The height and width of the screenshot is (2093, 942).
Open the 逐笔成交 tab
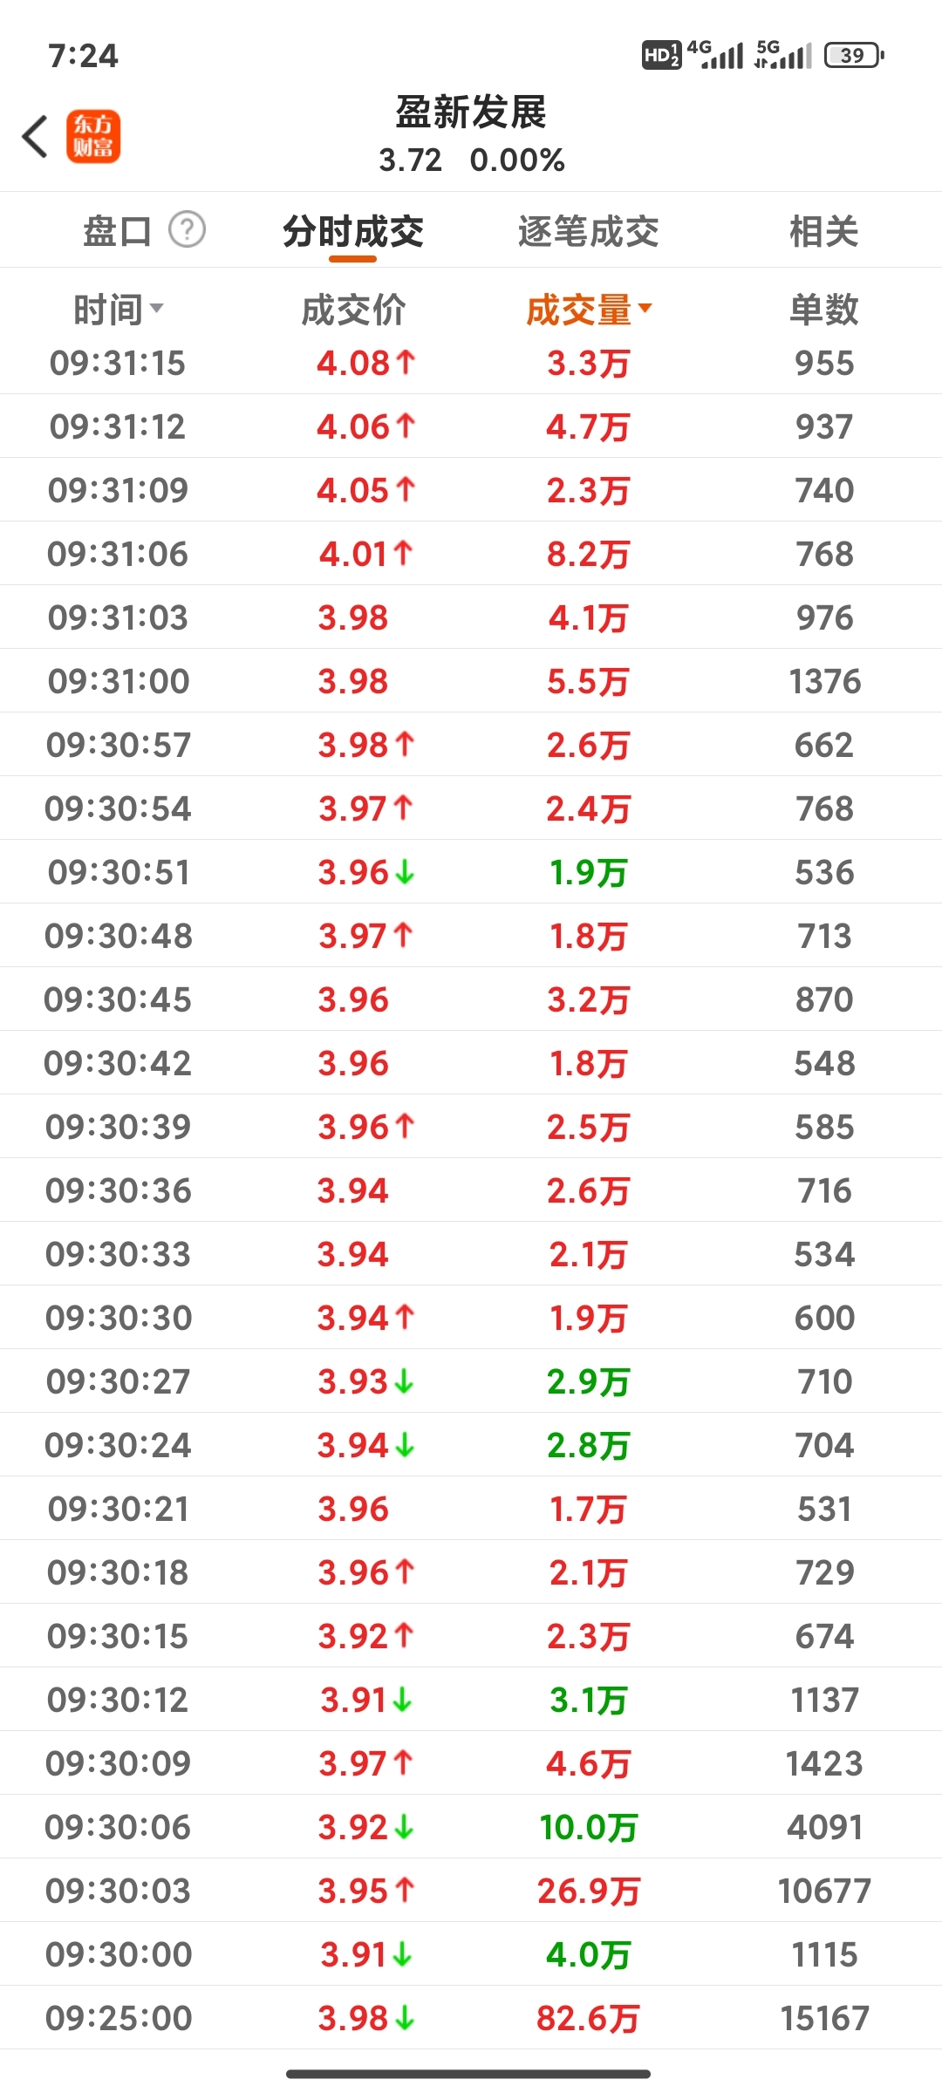589,231
